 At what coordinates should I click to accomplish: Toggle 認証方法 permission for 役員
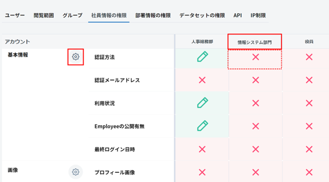pyautogui.click(x=309, y=57)
